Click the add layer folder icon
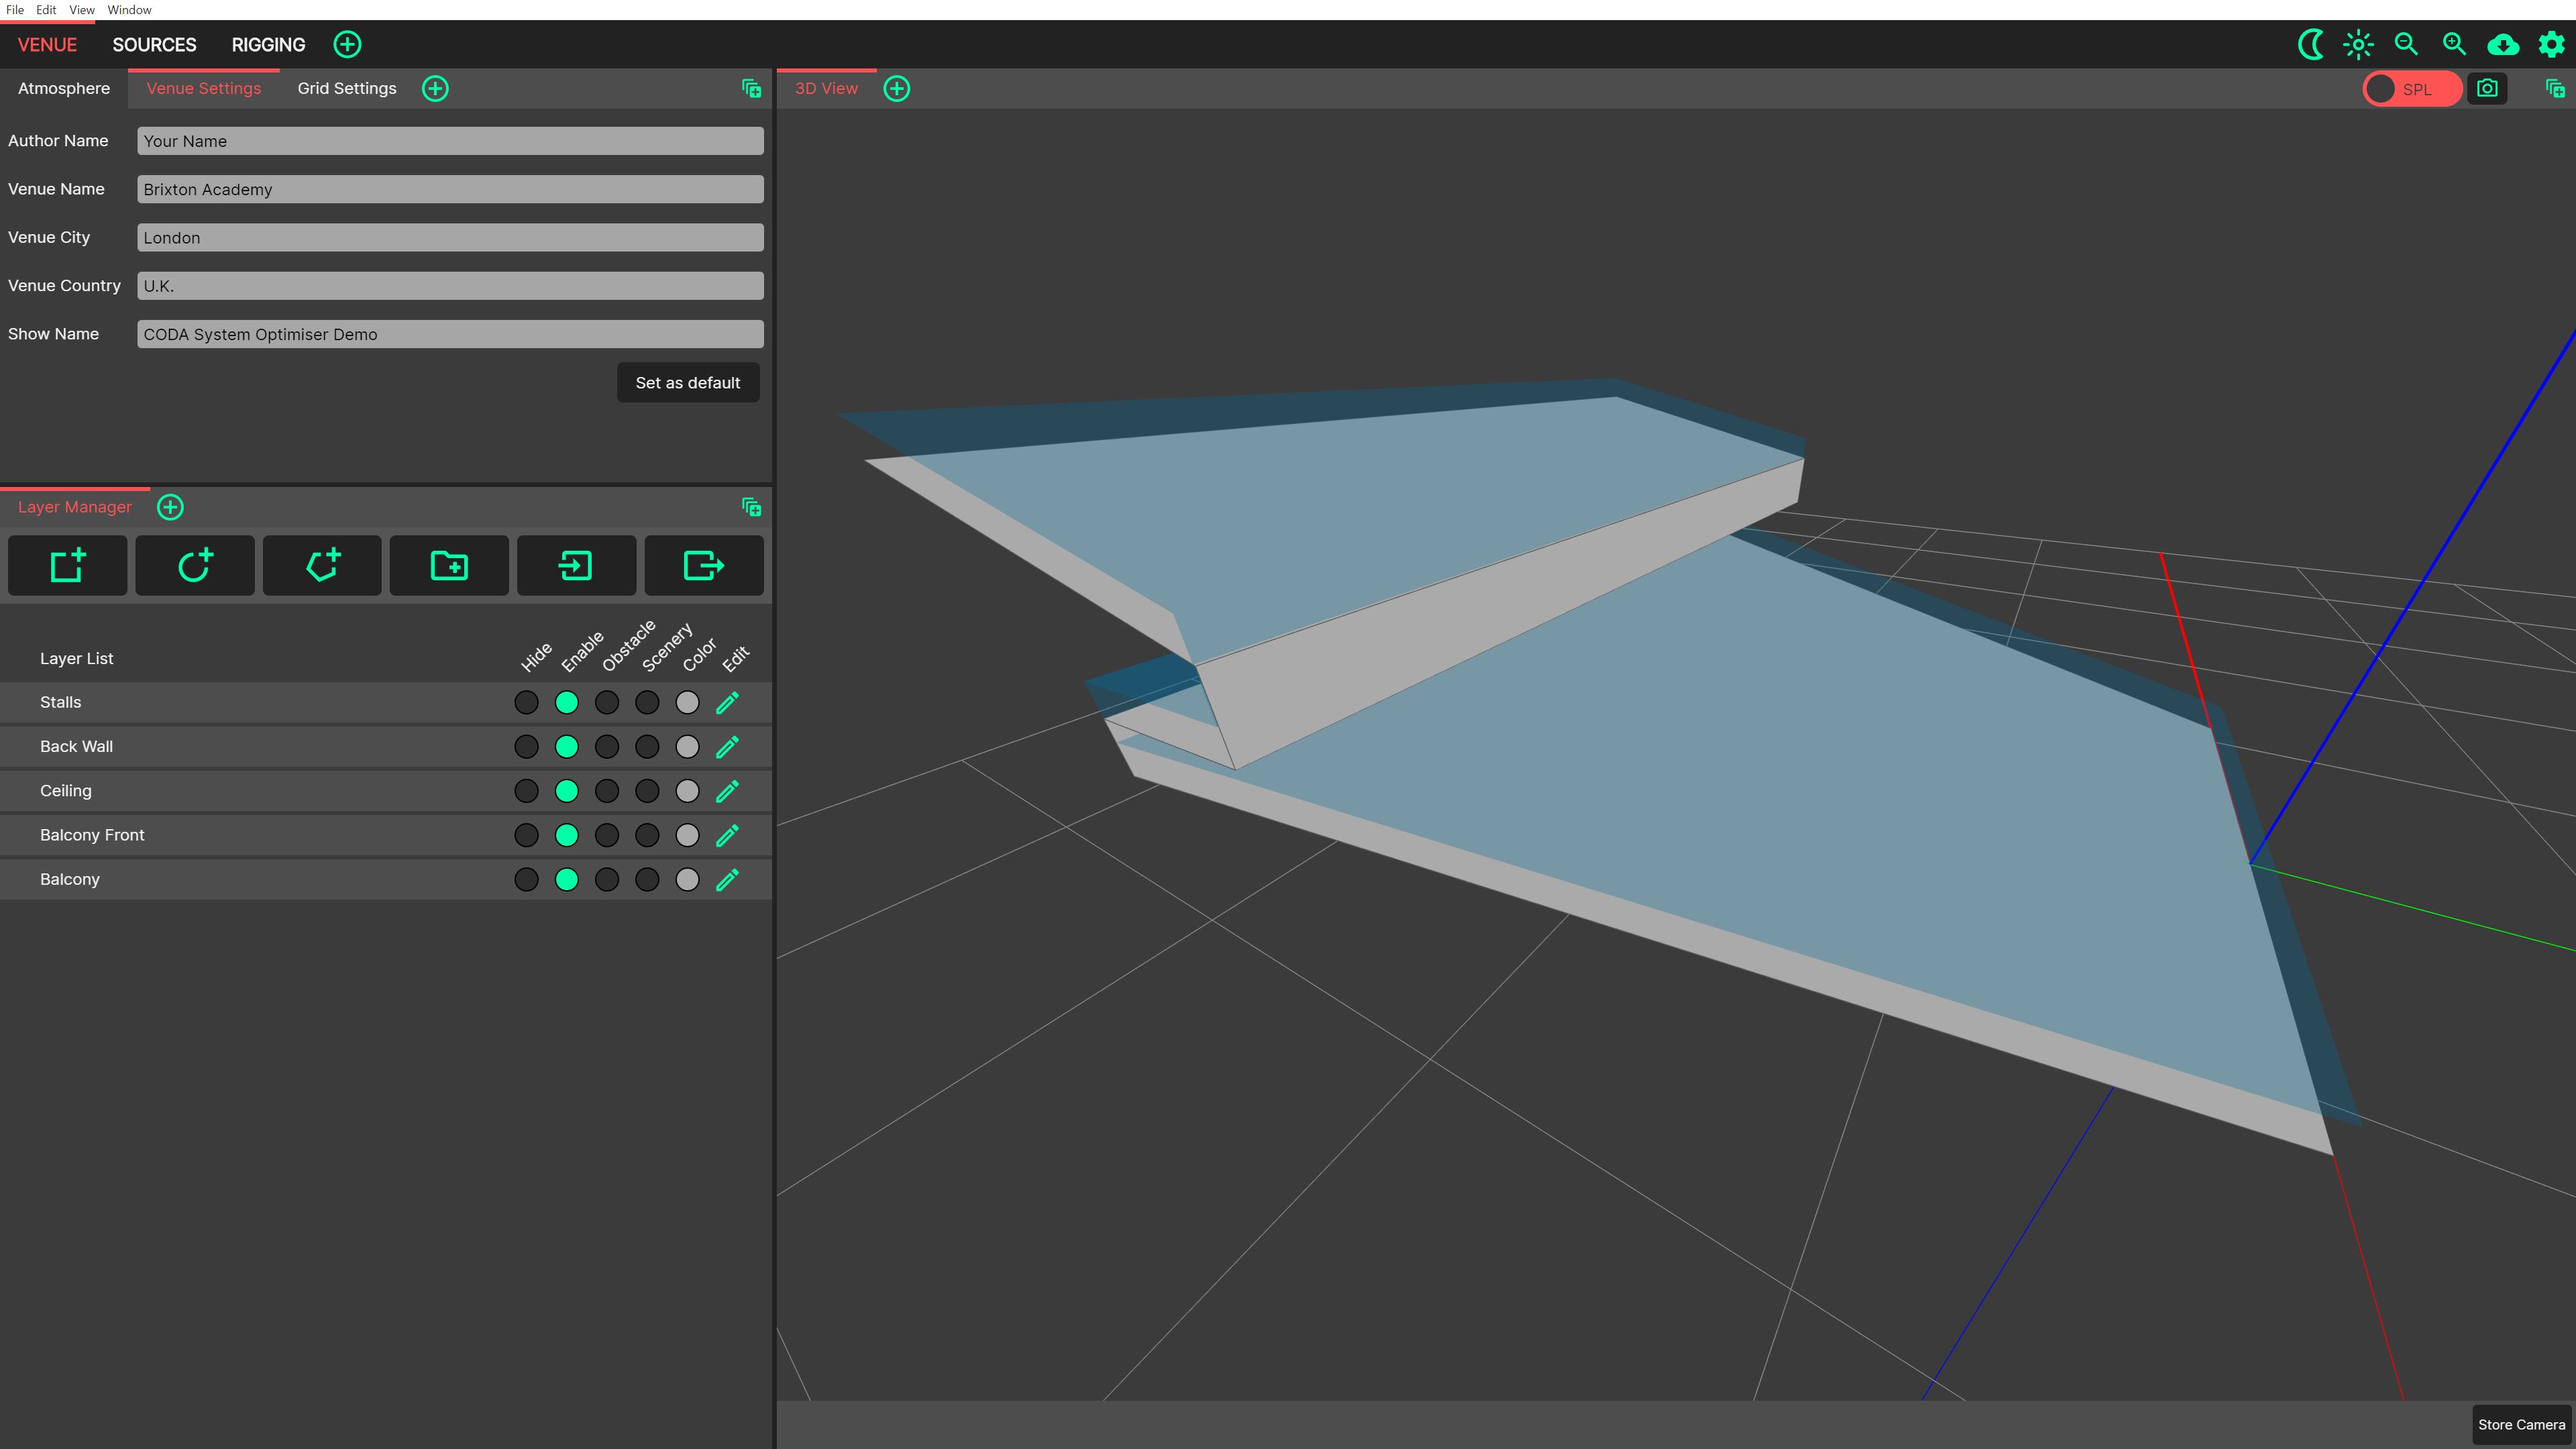2576x1449 pixels. coord(449,566)
